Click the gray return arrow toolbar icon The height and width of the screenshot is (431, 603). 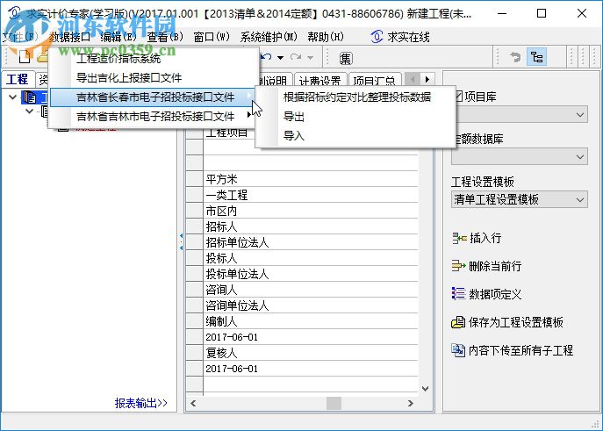click(515, 58)
